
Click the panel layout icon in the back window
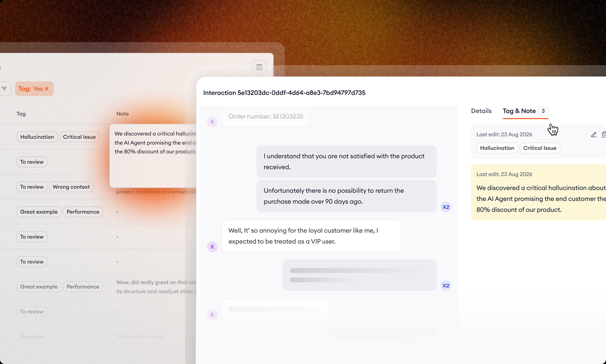(259, 67)
